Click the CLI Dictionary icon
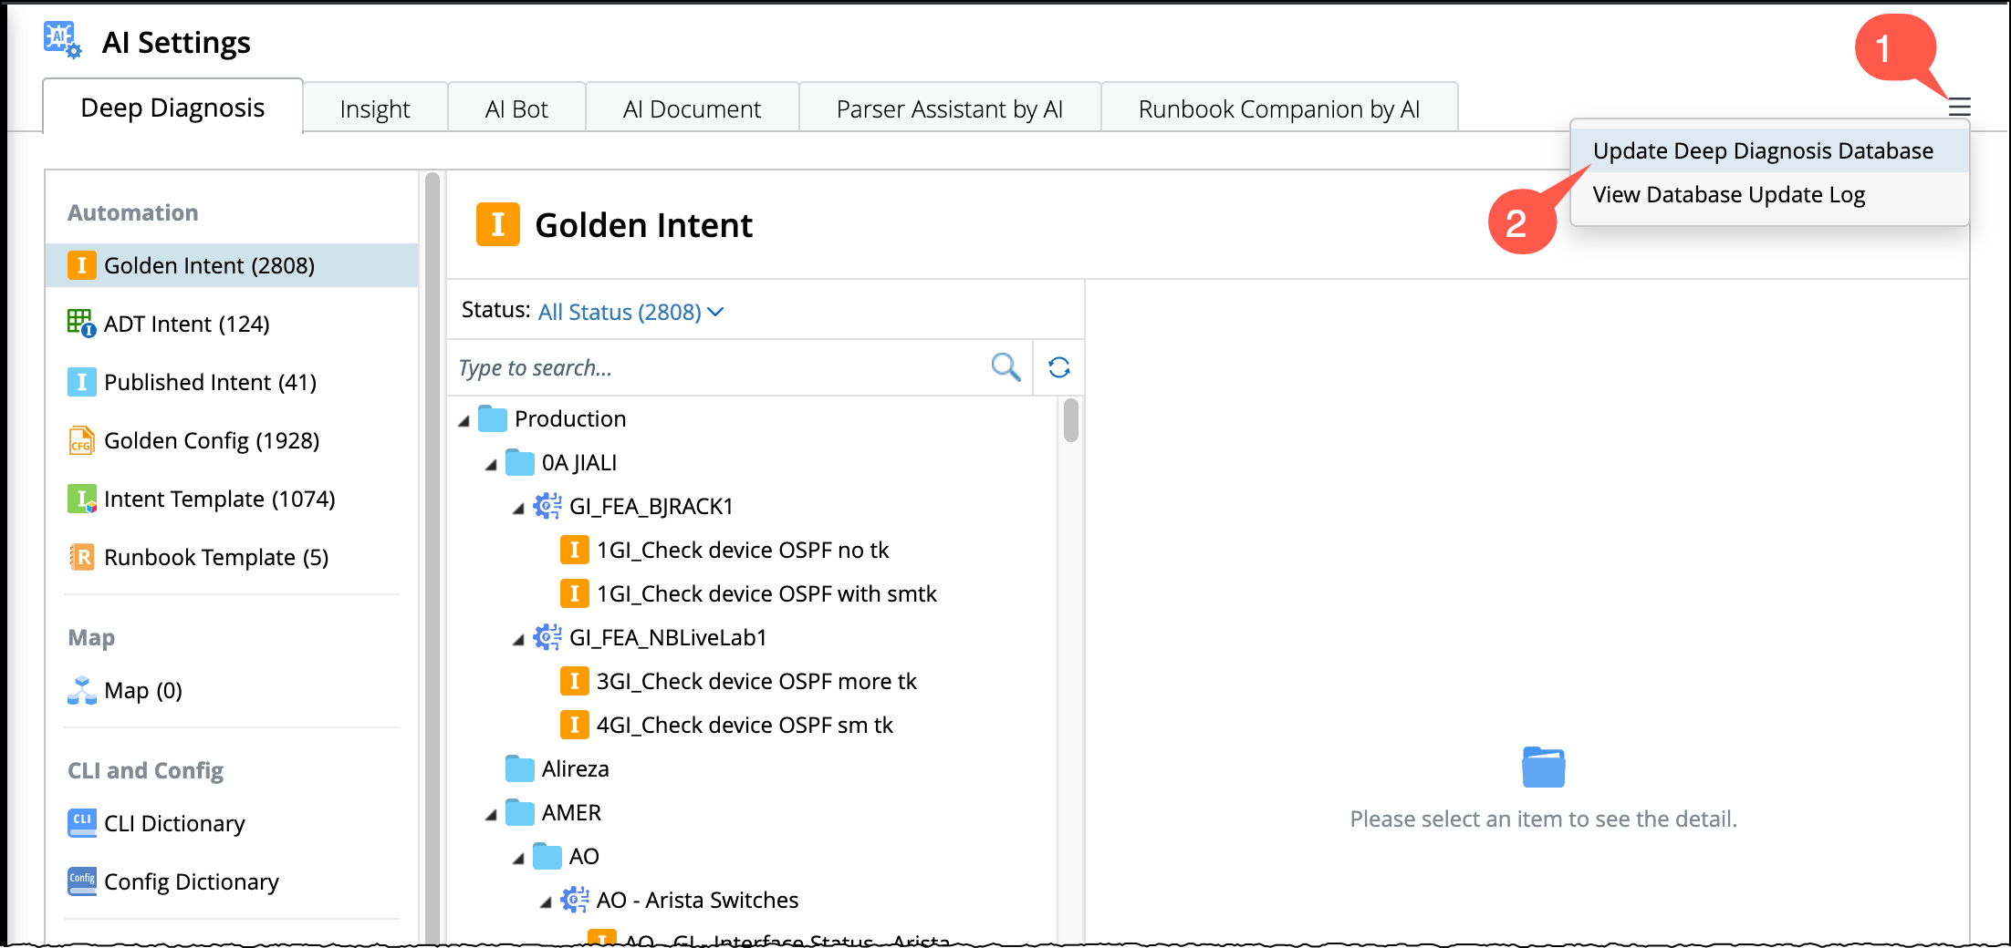The height and width of the screenshot is (948, 2011). pos(81,822)
